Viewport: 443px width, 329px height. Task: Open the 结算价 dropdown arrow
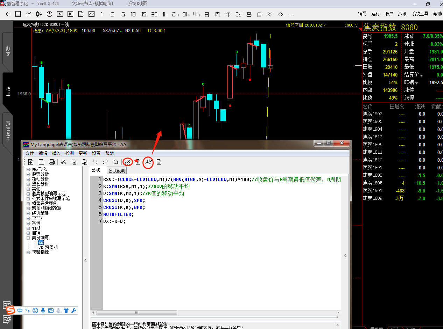click(421, 75)
